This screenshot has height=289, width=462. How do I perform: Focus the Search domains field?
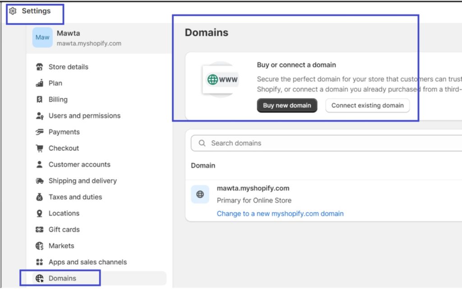point(327,143)
